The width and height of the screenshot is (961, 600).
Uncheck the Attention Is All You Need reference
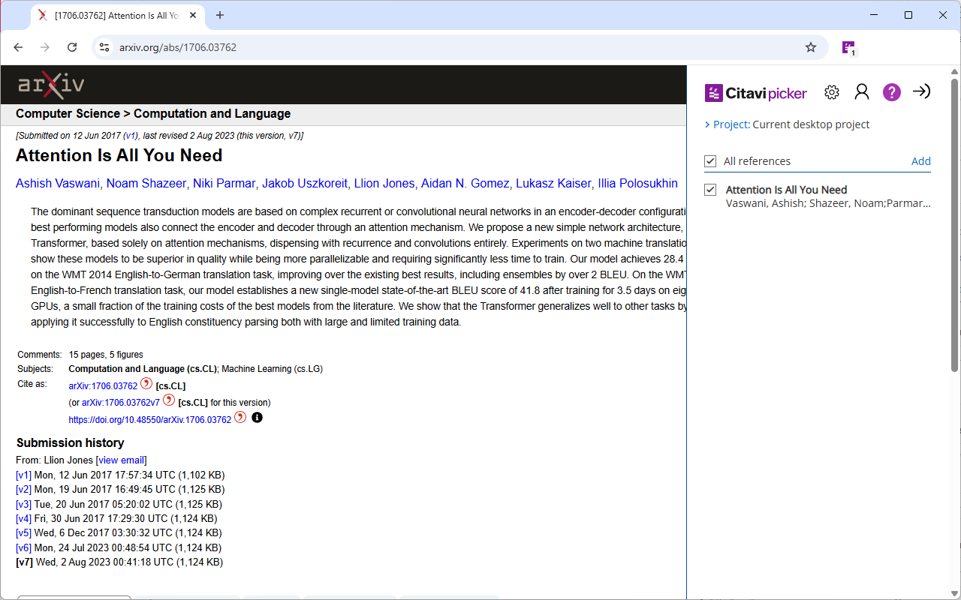(710, 190)
